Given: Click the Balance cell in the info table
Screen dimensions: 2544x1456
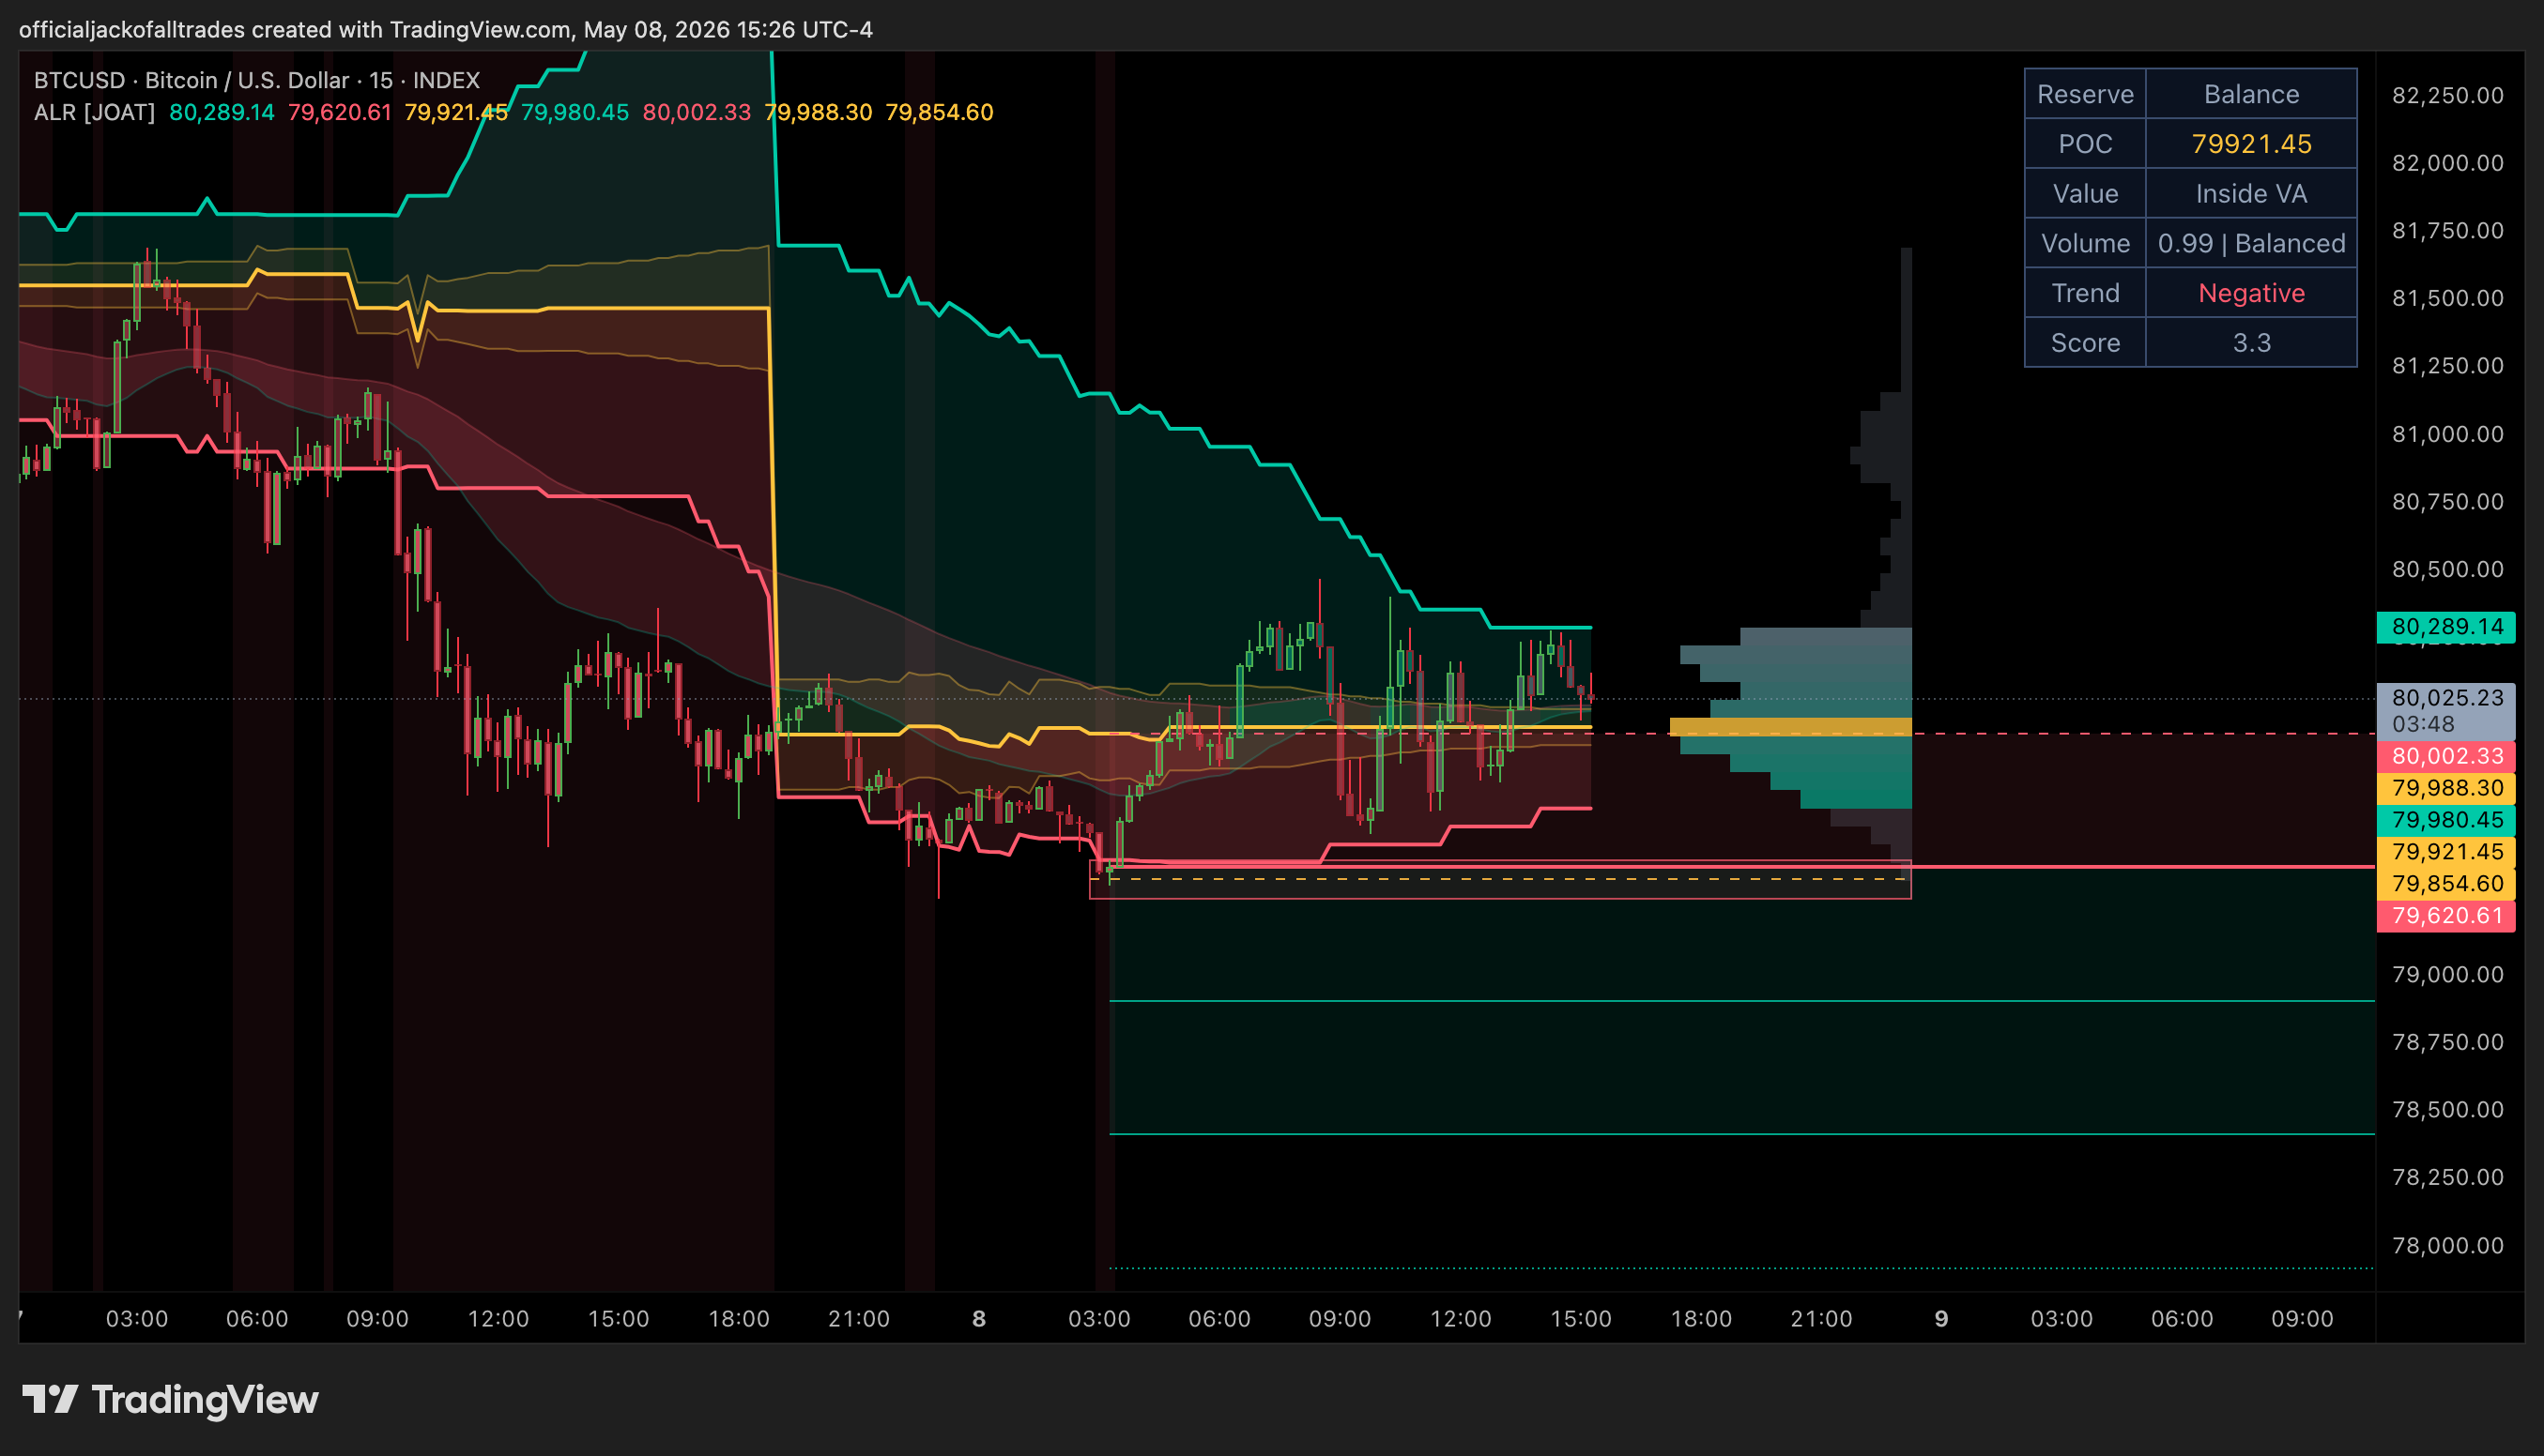Looking at the screenshot, I should click(x=2251, y=94).
